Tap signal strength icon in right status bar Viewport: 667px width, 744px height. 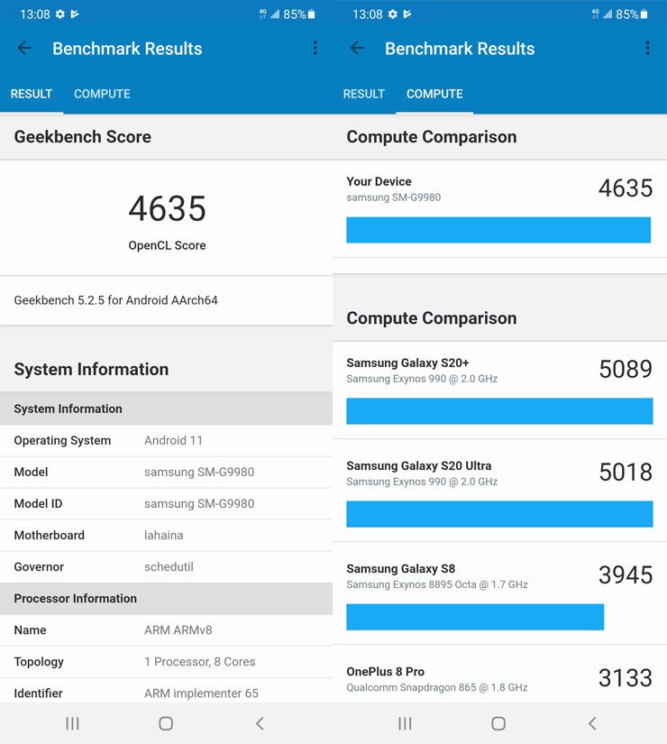pyautogui.click(x=608, y=14)
